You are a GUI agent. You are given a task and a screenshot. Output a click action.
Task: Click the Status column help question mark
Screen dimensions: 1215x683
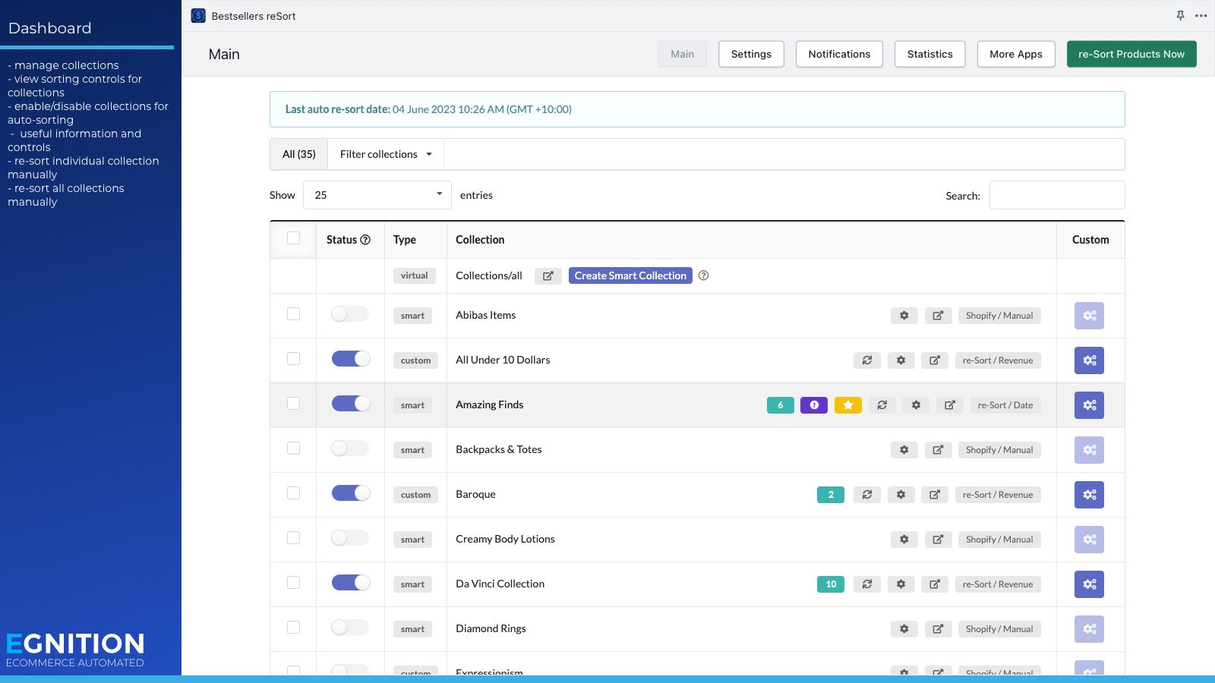tap(366, 239)
